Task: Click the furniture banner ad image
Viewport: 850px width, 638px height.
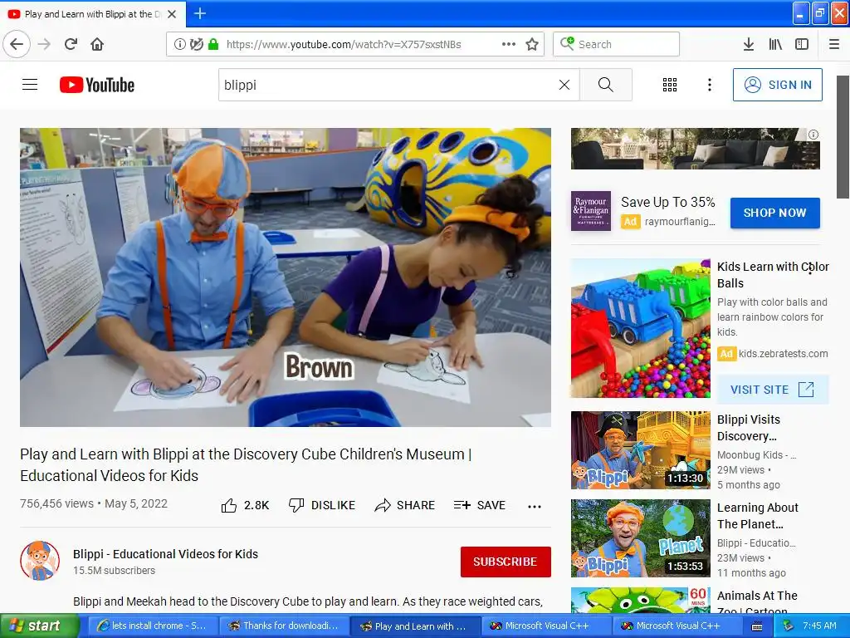Action: [x=696, y=149]
